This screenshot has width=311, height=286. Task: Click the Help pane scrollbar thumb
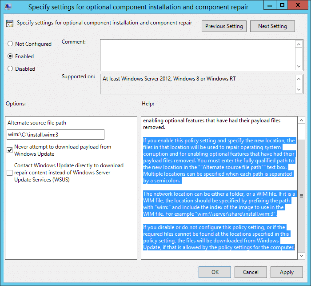pyautogui.click(x=301, y=196)
